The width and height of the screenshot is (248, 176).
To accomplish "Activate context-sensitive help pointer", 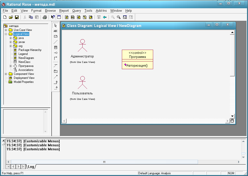I will click(x=53, y=17).
